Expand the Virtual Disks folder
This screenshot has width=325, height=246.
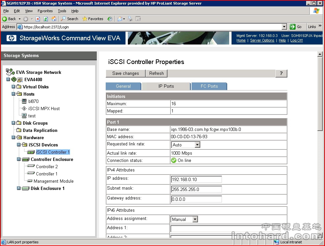coord(14,86)
